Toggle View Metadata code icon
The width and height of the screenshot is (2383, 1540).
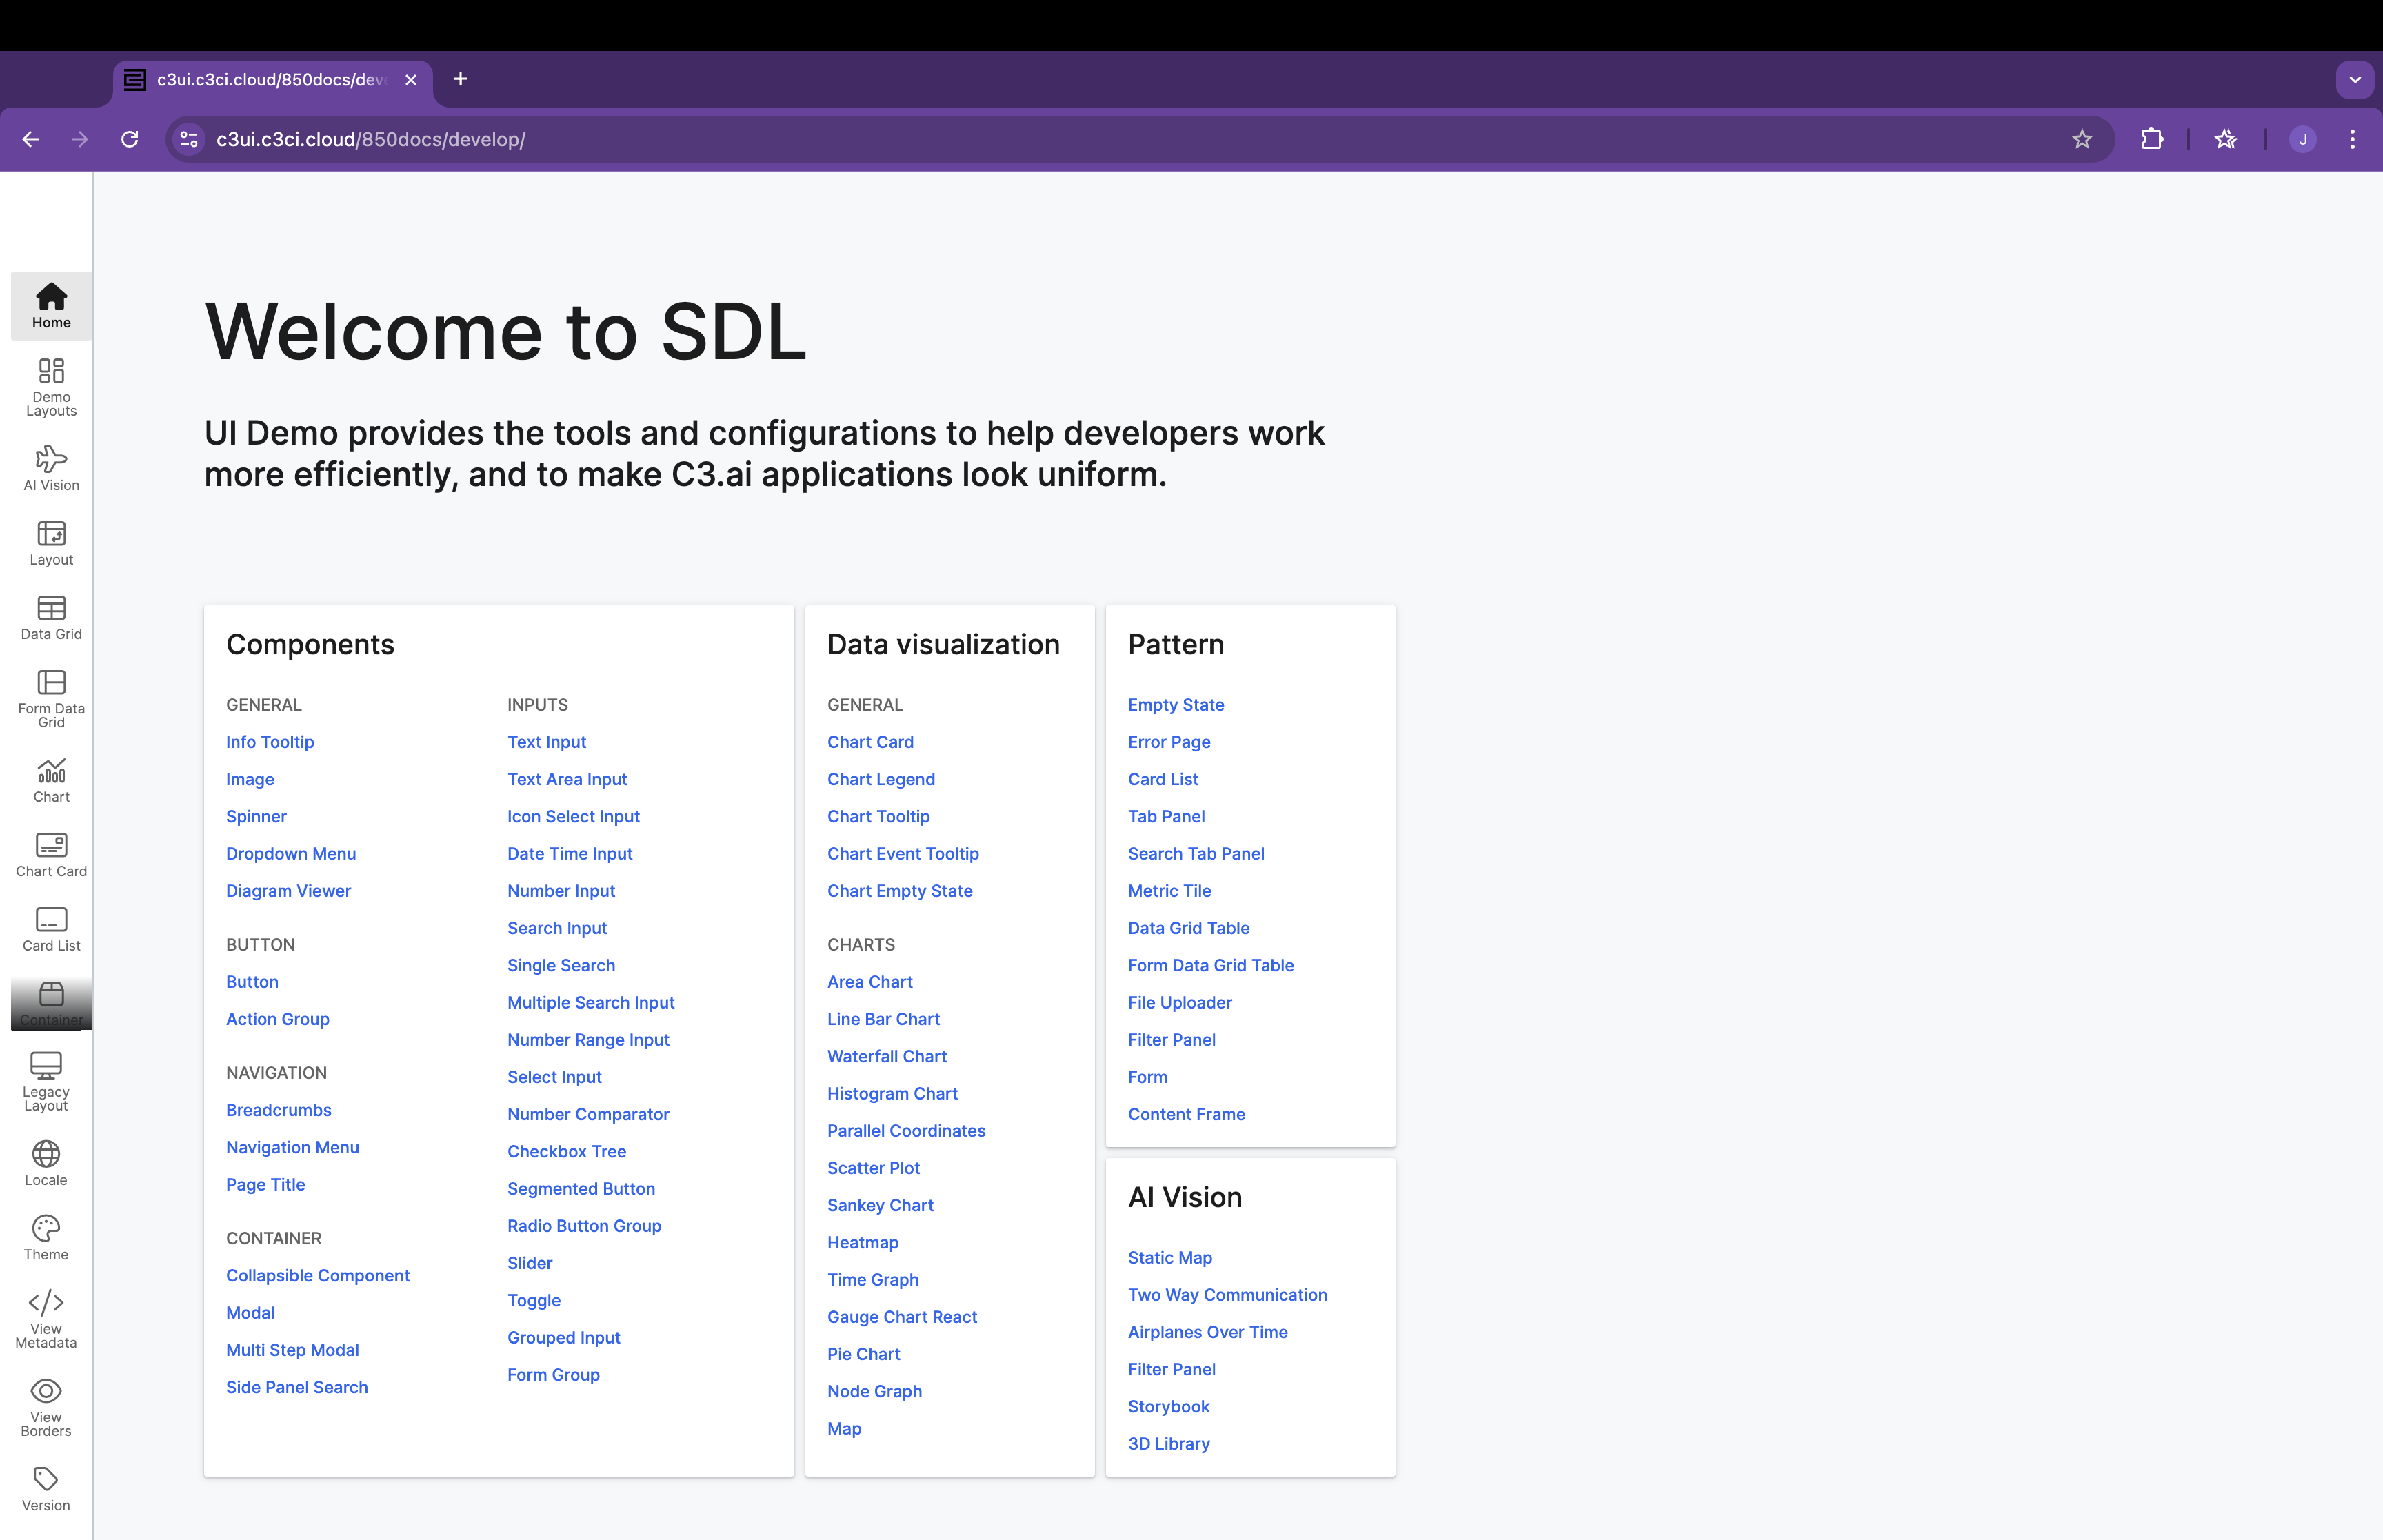[x=46, y=1302]
